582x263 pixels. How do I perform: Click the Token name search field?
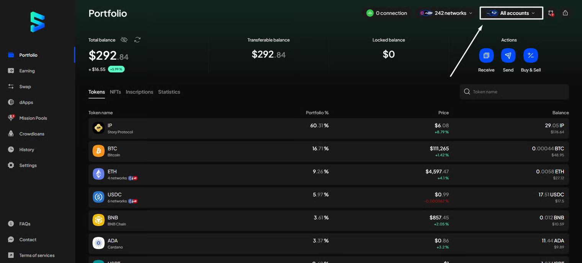pos(517,92)
